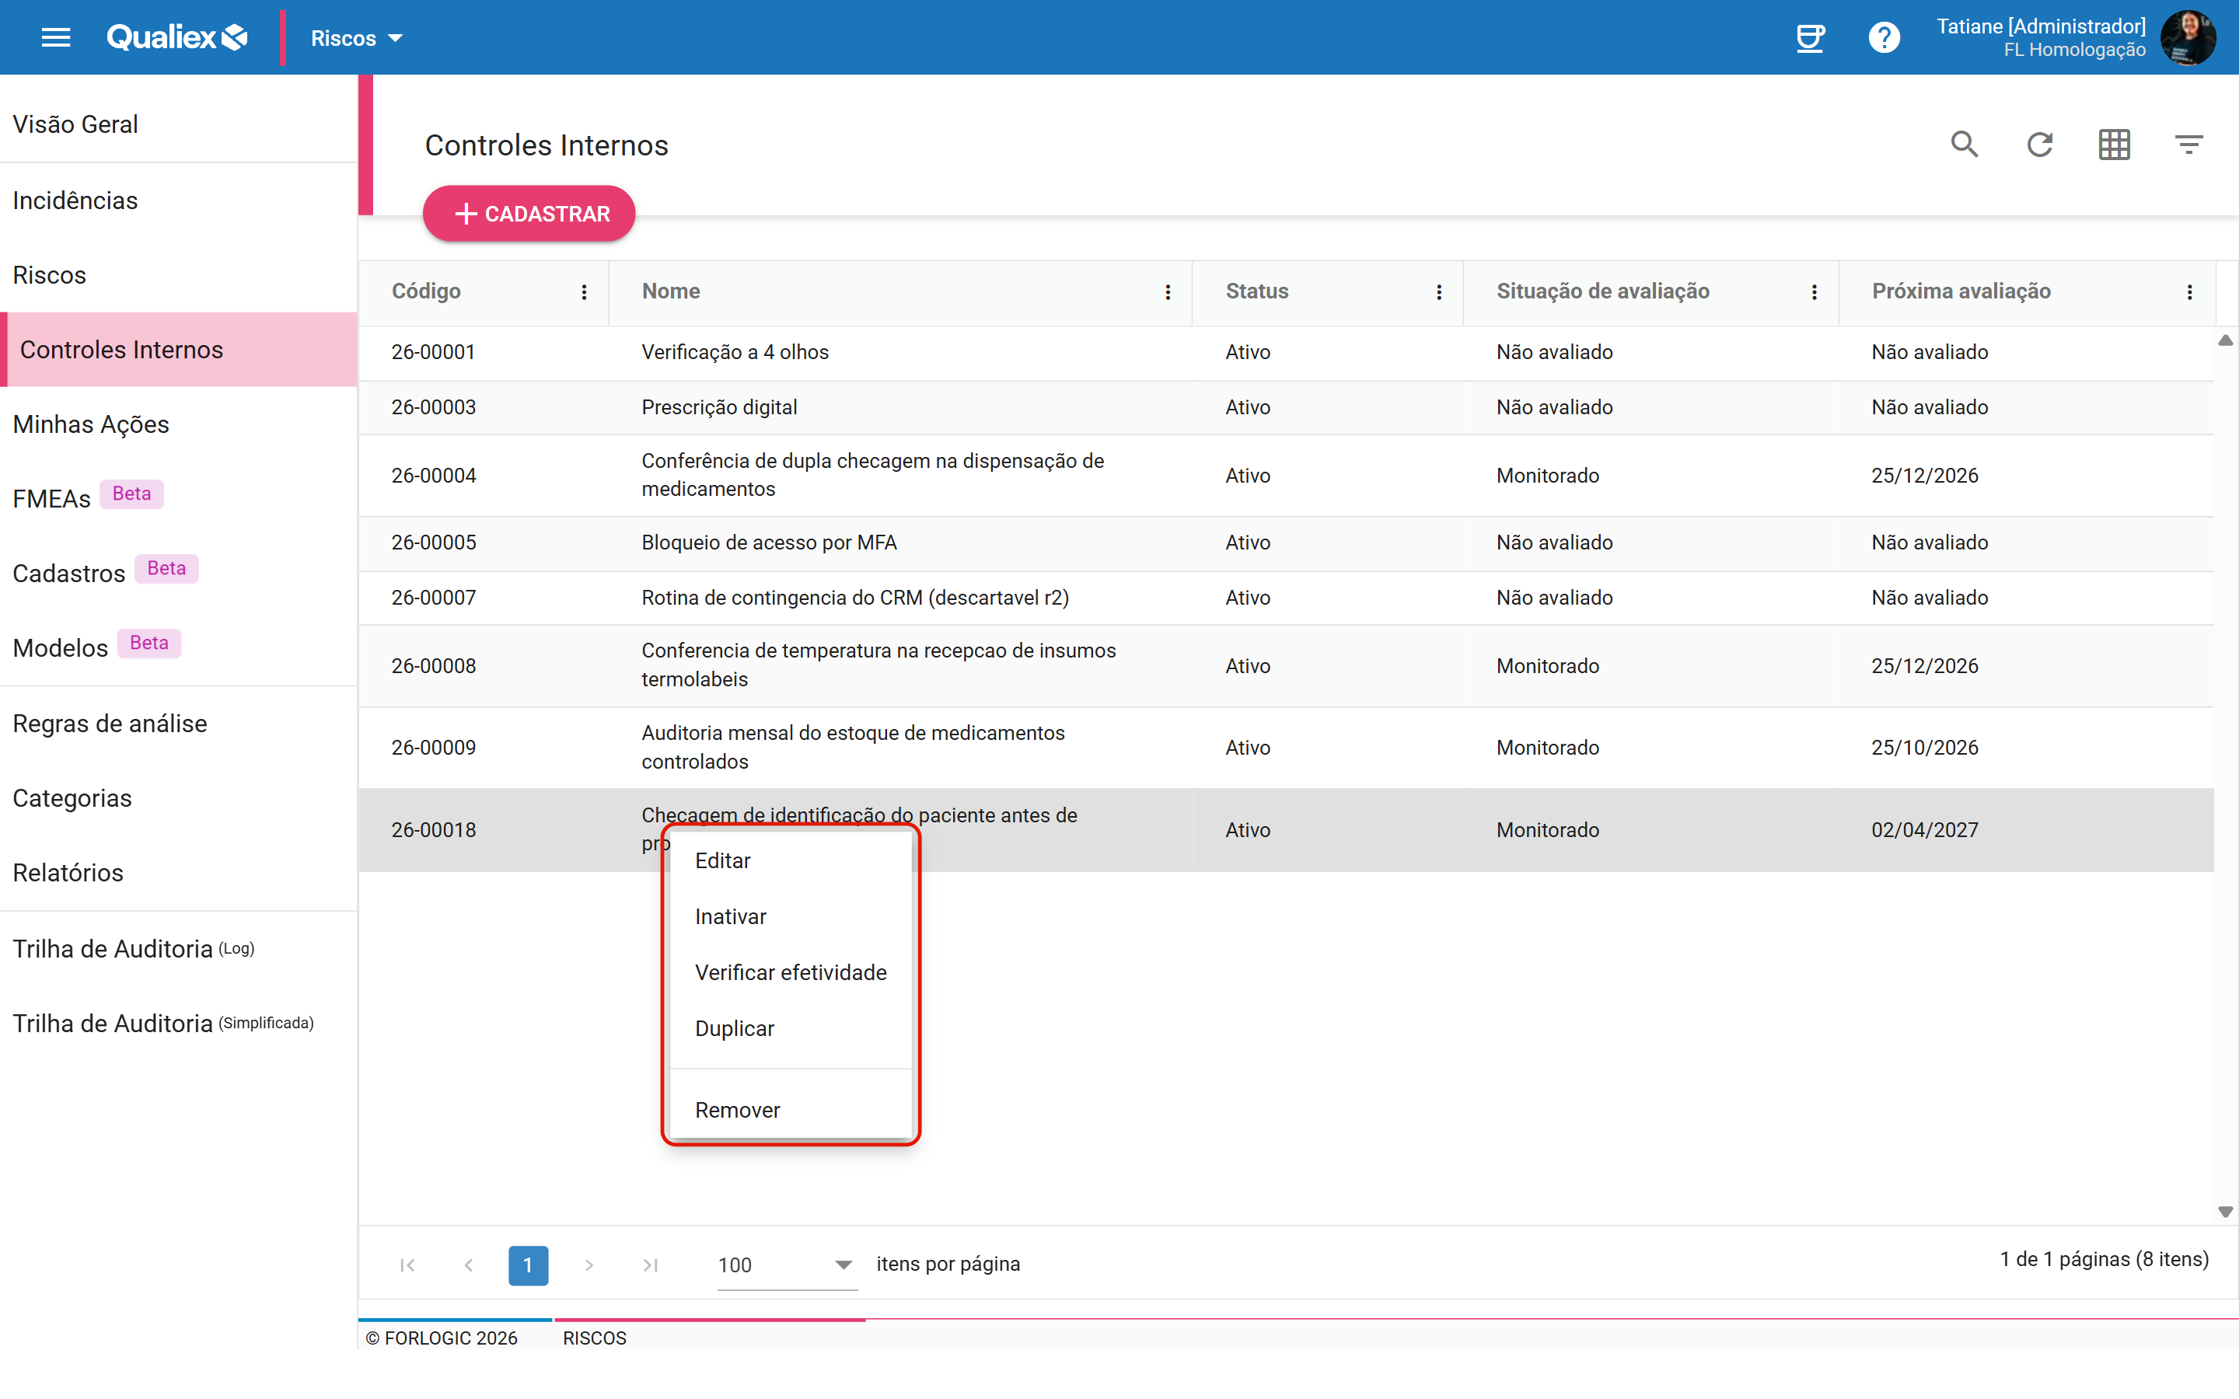Open Visão Geral in sidebar
2239x1399 pixels.
(179, 124)
